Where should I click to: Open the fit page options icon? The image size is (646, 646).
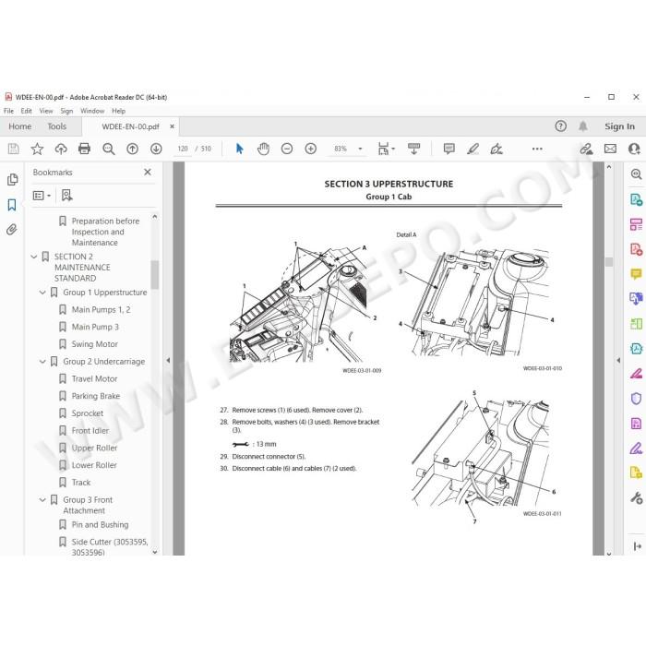(386, 149)
